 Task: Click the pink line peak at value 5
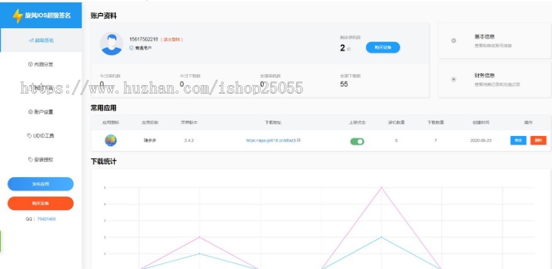[381, 188]
